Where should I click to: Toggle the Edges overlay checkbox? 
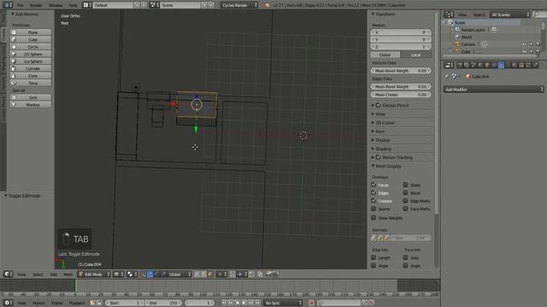coord(373,193)
